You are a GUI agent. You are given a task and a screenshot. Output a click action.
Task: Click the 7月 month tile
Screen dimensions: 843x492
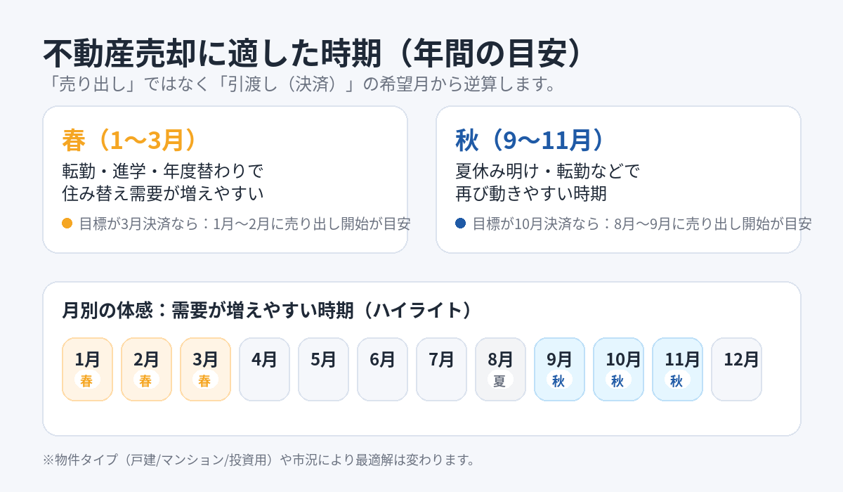441,369
